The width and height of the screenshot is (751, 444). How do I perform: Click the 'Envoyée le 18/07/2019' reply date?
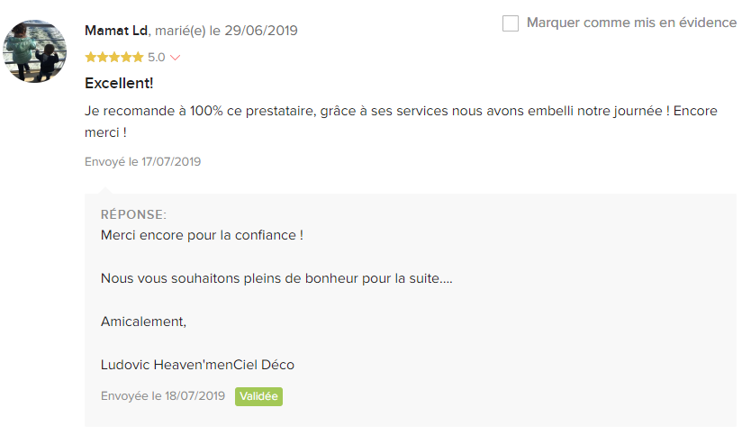[163, 395]
